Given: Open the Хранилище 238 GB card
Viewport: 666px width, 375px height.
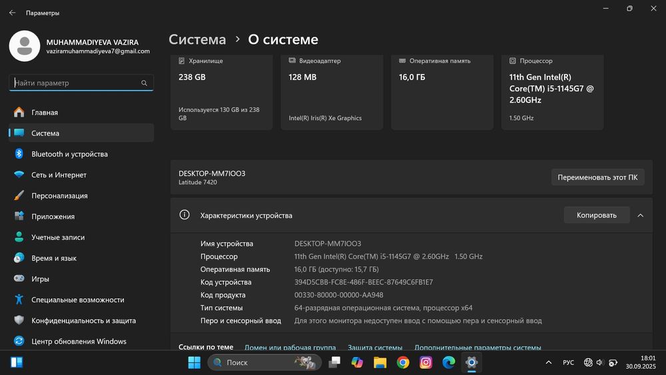Looking at the screenshot, I should (221, 92).
